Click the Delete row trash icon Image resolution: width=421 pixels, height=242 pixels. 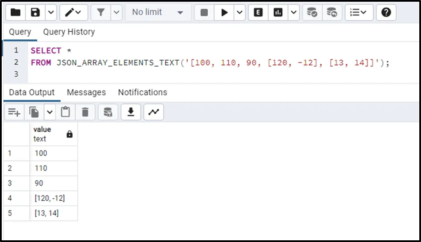point(85,112)
